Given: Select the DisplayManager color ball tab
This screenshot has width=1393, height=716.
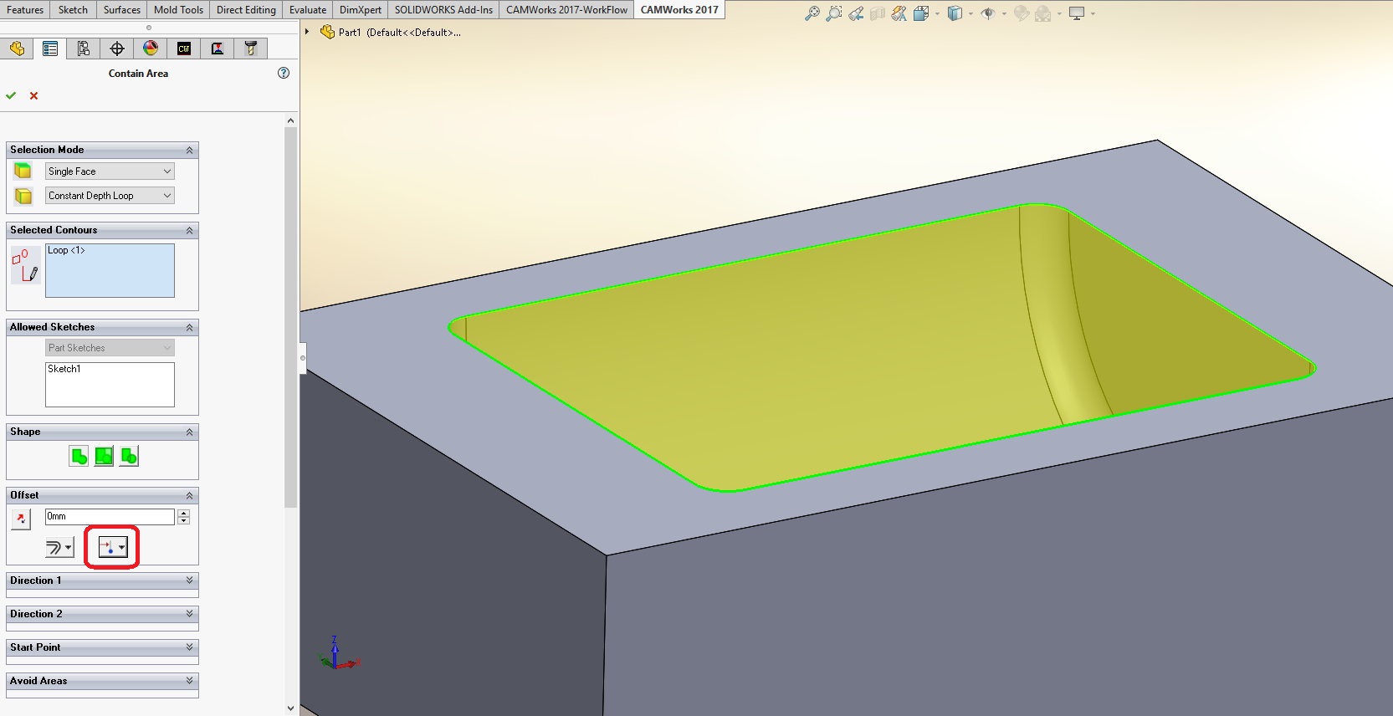Looking at the screenshot, I should click(x=151, y=49).
